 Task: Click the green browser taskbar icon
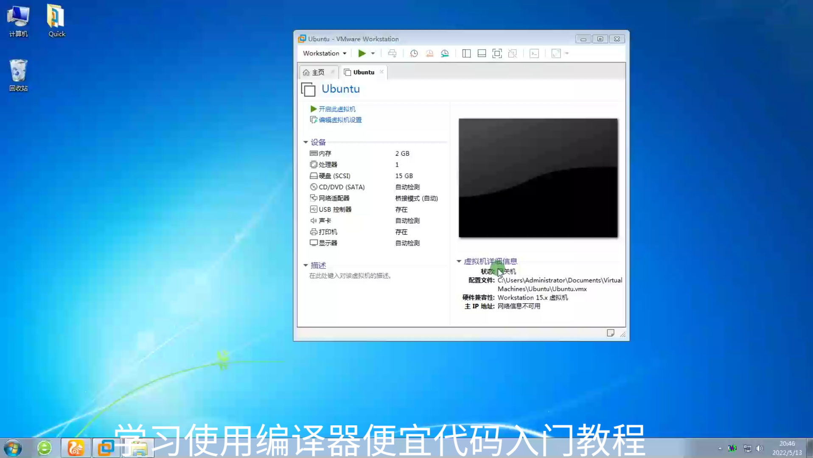pyautogui.click(x=44, y=448)
